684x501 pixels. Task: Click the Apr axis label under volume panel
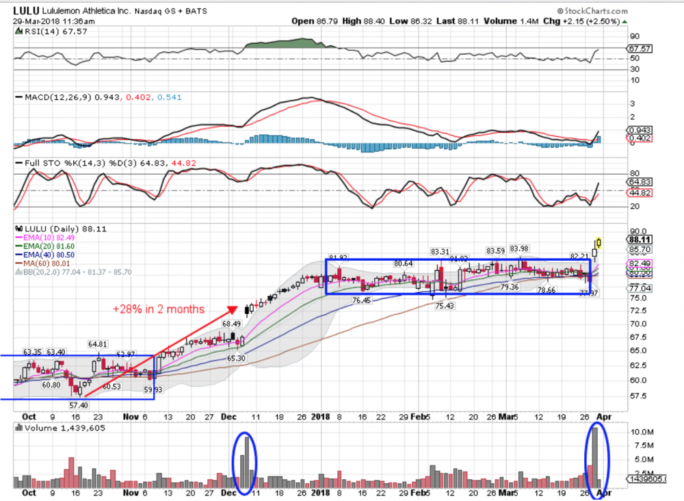(x=604, y=493)
